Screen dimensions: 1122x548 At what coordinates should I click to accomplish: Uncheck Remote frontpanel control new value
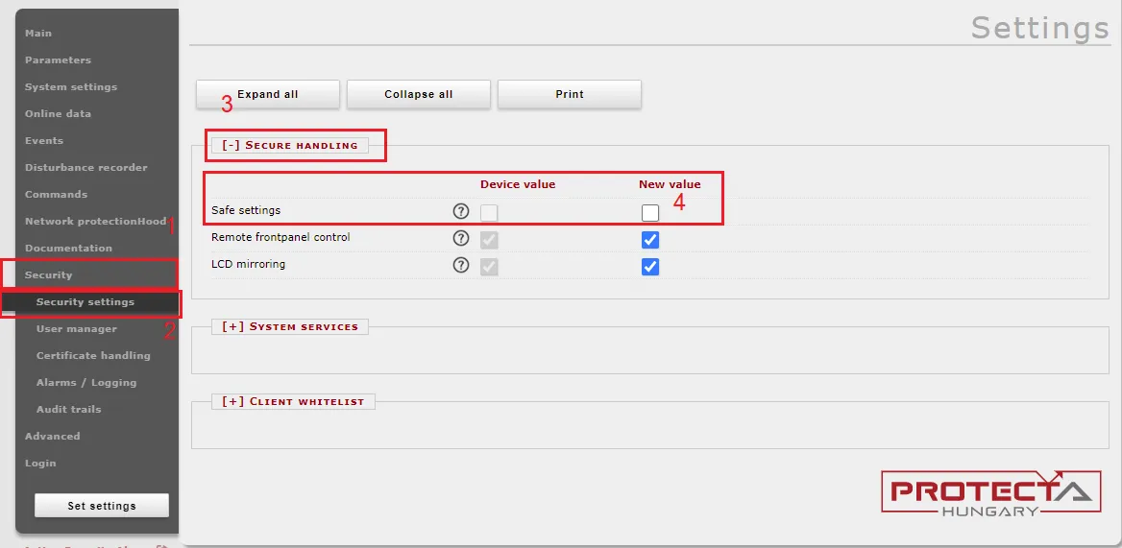(649, 240)
